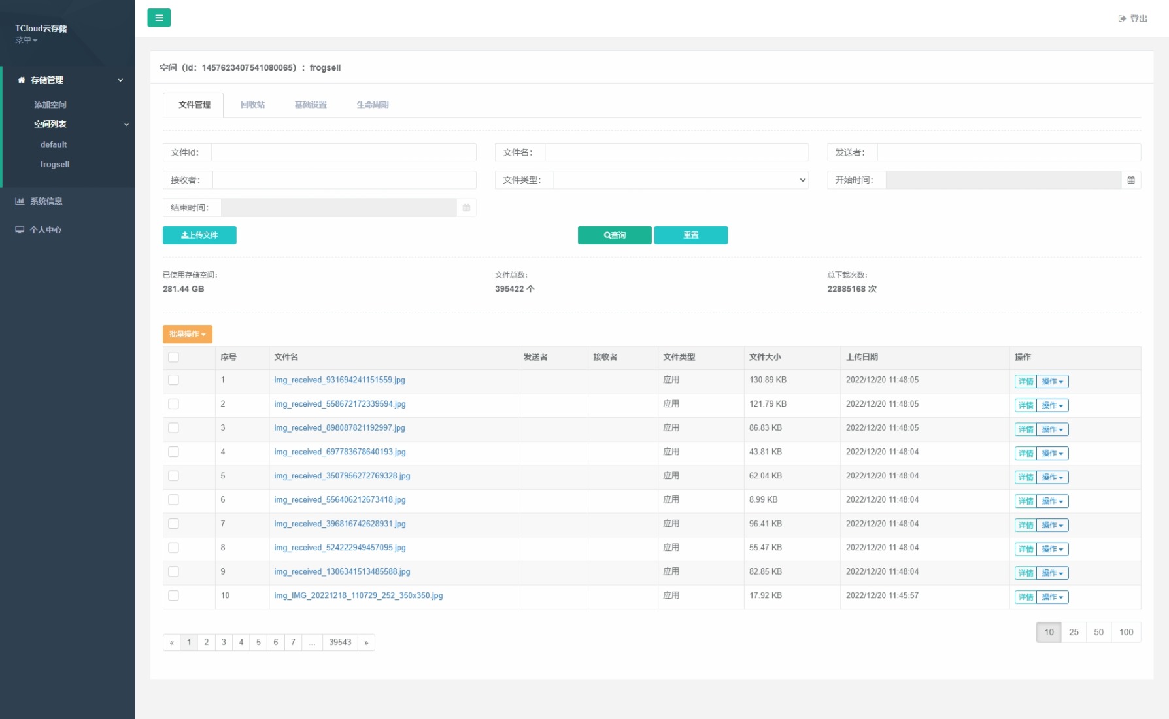
Task: Check the box for row 6 file
Action: [173, 499]
